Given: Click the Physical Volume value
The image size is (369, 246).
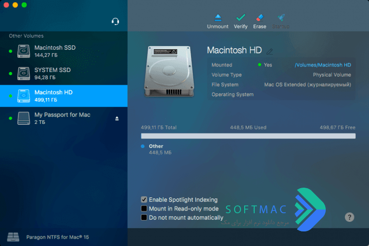Looking at the screenshot, I should (x=332, y=75).
